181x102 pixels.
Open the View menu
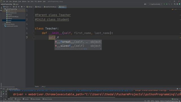[10, 1]
